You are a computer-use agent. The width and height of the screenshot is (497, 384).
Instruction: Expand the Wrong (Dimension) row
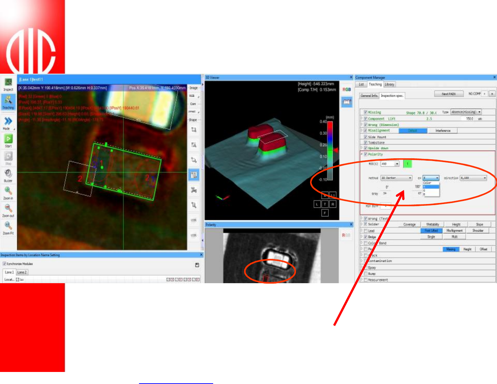pos(362,125)
